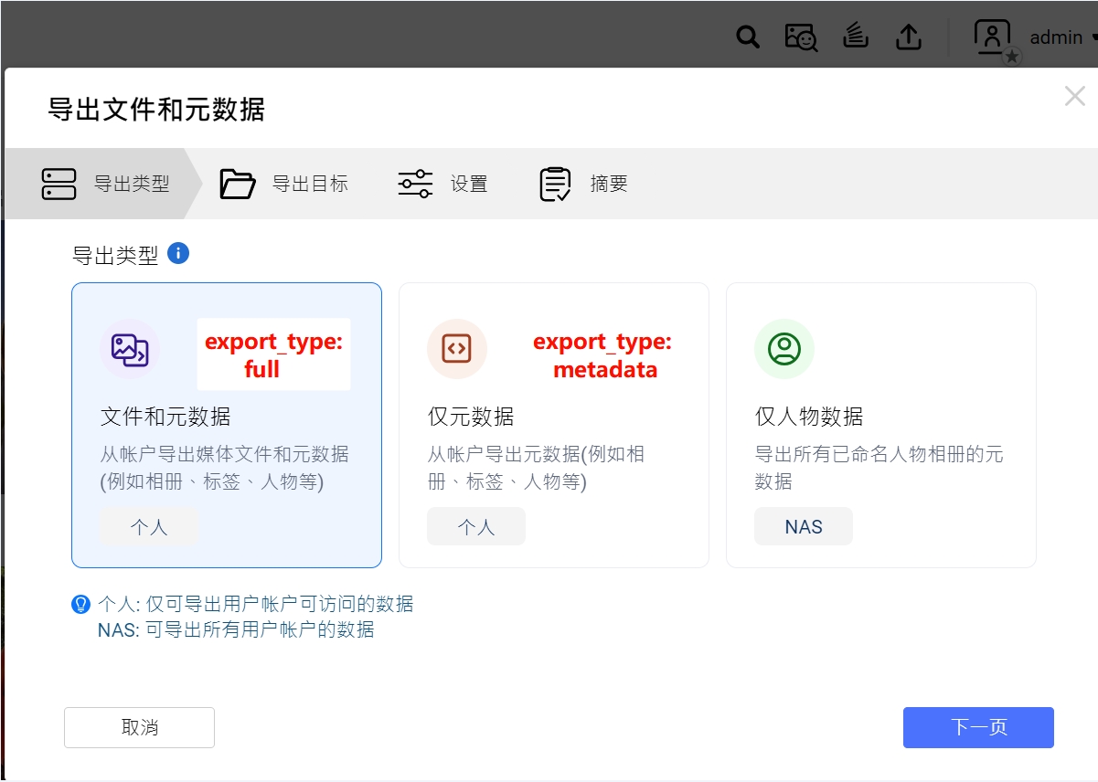Image resolution: width=1098 pixels, height=782 pixels.
Task: Click the upload arrow icon
Action: point(908,37)
